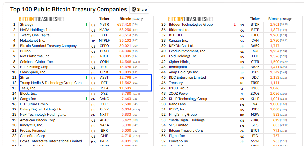Open Bullish company entry
304x146 pixels.
[x=25, y=51]
